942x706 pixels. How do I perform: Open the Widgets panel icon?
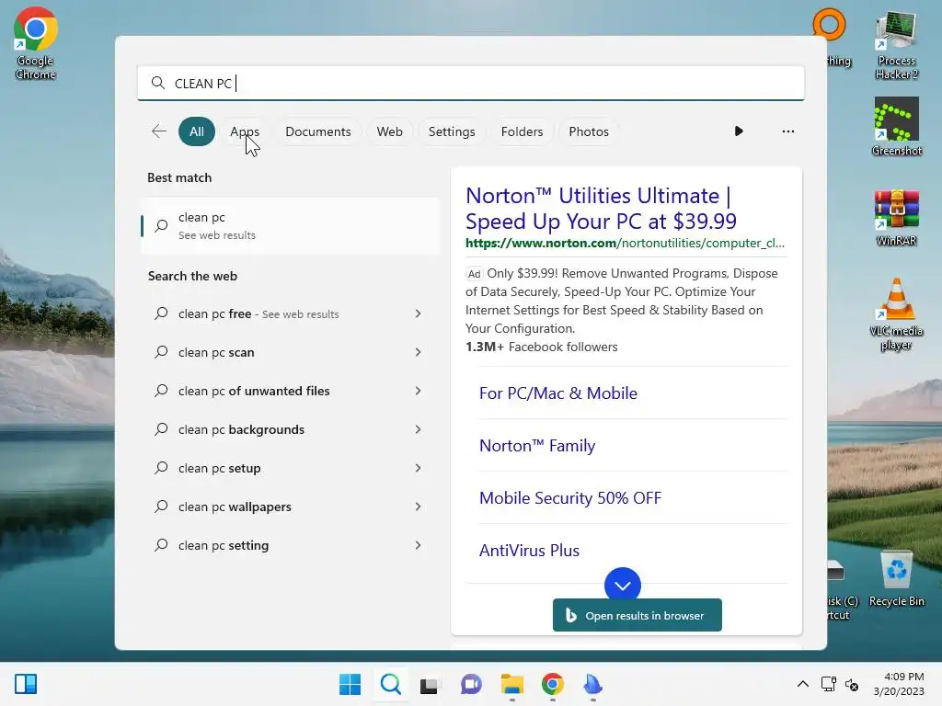point(26,684)
